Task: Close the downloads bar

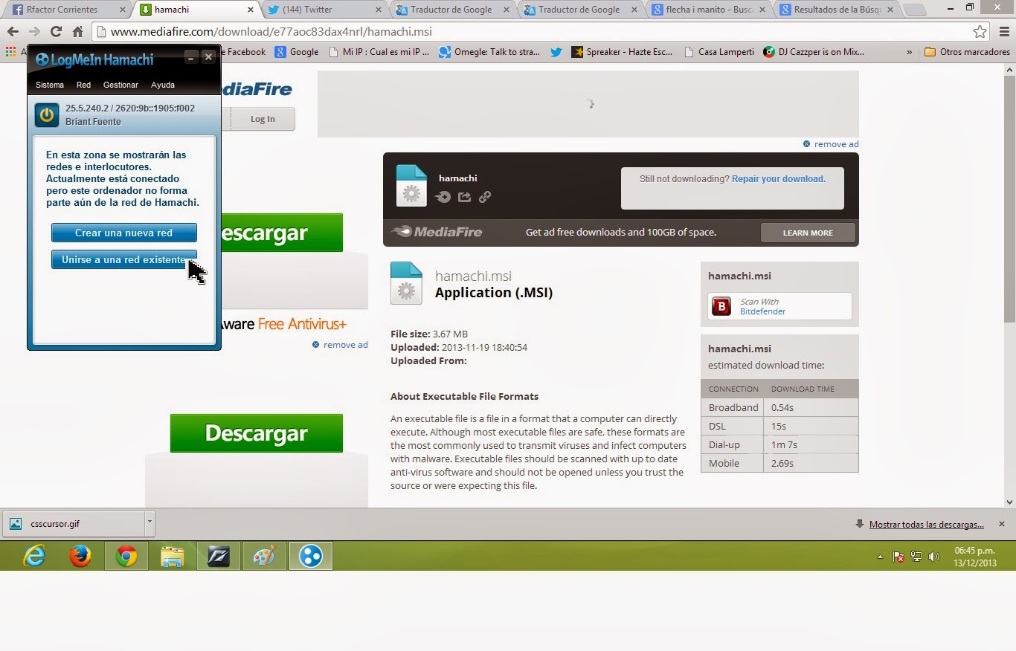Action: point(1002,524)
